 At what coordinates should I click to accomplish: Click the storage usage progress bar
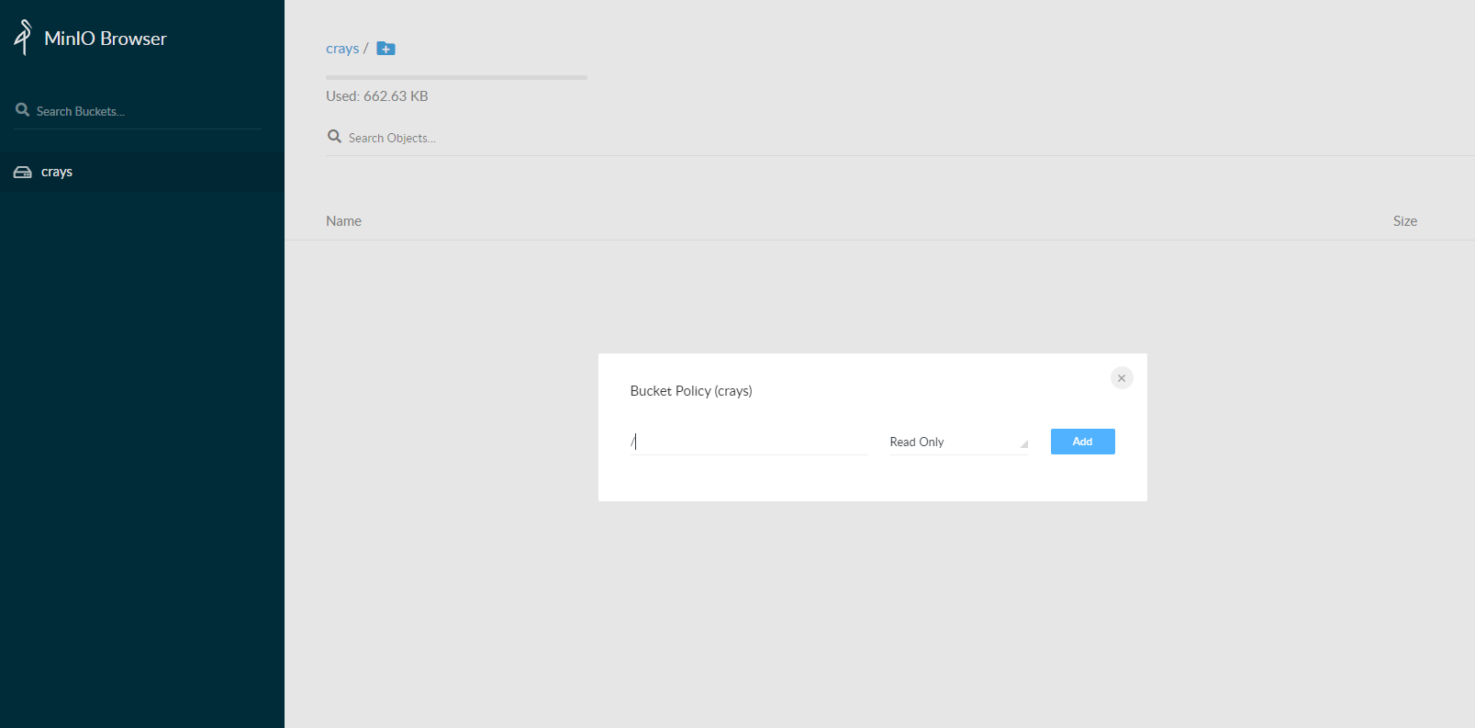(x=456, y=77)
